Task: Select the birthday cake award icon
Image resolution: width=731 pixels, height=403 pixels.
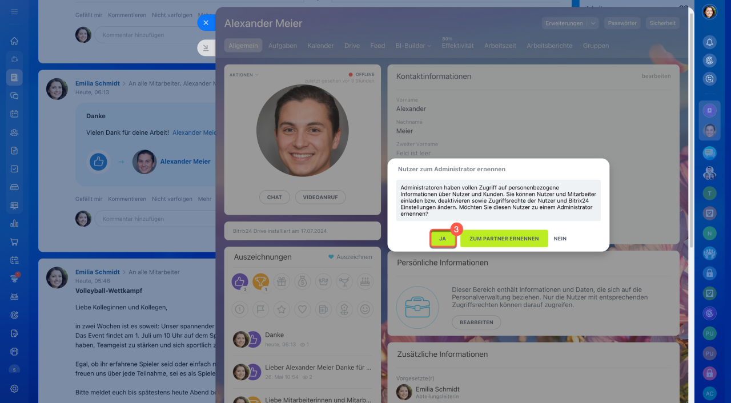Action: click(x=365, y=281)
